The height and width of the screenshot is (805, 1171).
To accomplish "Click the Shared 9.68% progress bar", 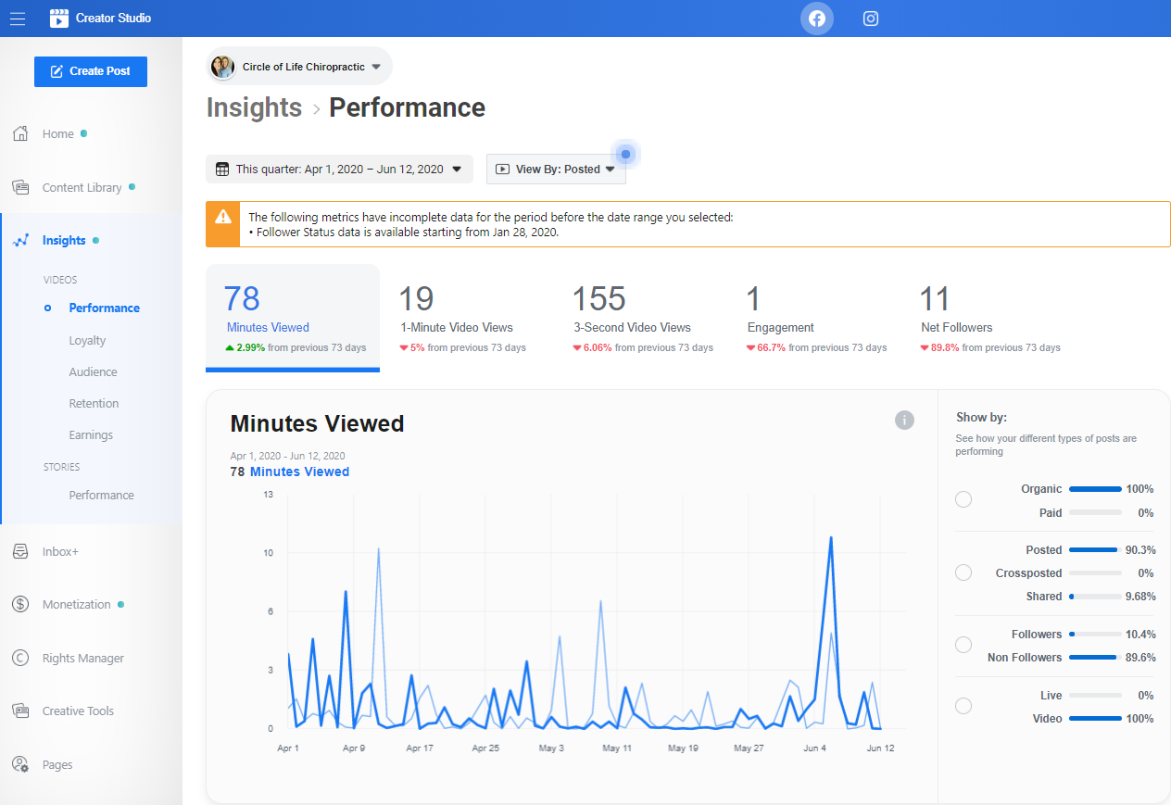I will (1095, 597).
